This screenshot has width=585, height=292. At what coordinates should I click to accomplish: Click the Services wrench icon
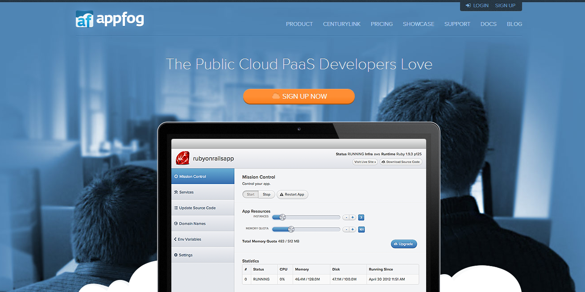[176, 192]
